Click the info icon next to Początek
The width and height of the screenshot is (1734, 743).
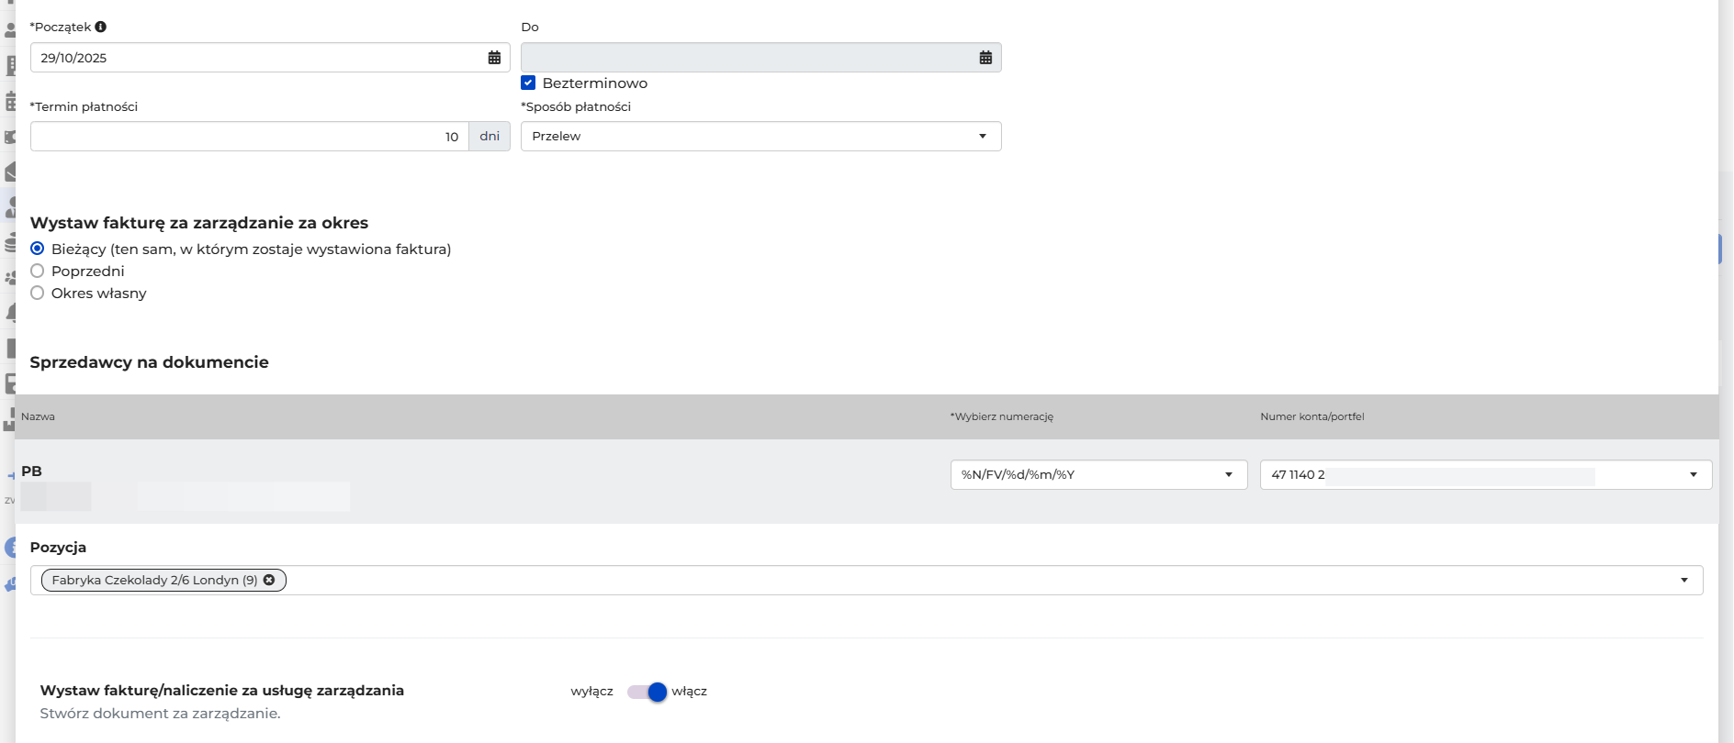pyautogui.click(x=101, y=27)
